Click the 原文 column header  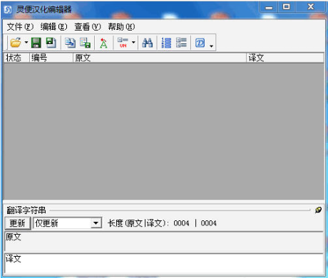[159, 58]
